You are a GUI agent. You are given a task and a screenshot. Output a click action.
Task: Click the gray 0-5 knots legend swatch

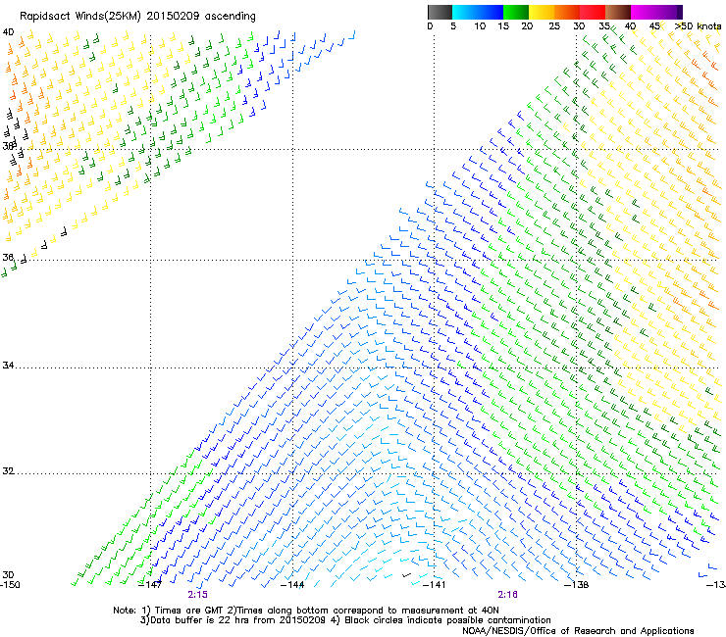tap(440, 12)
